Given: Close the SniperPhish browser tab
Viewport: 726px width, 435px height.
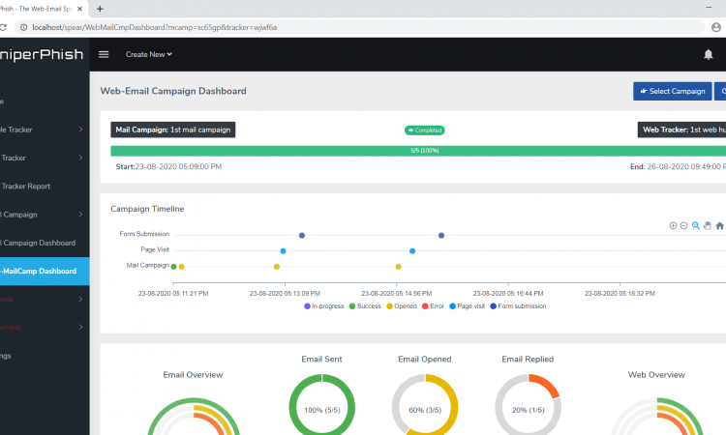Looking at the screenshot, I should coord(79,9).
